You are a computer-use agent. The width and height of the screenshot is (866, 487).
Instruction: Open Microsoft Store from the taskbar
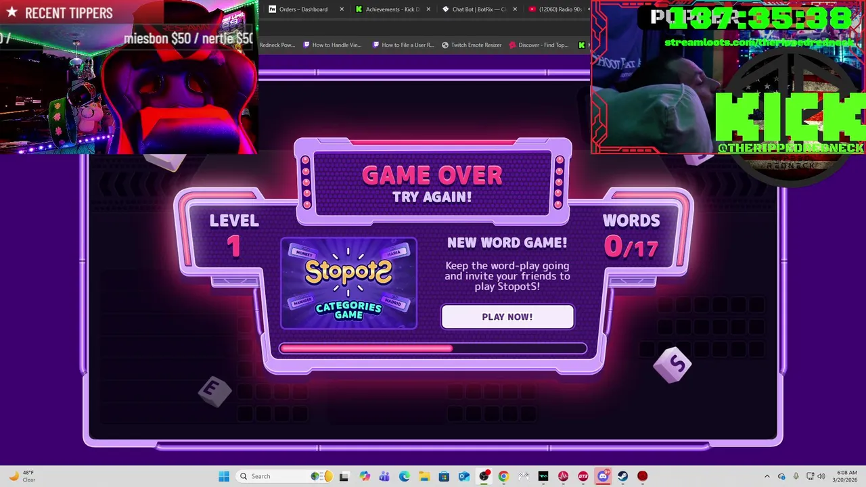(444, 476)
